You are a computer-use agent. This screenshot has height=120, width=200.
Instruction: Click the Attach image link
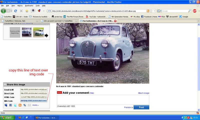pos(143,93)
